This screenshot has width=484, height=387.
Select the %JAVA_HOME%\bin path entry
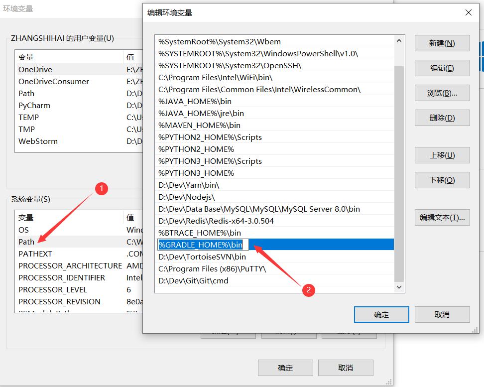[x=195, y=102]
